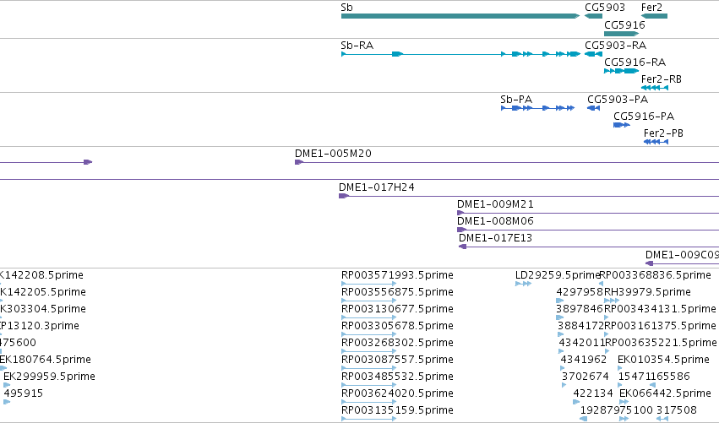Select the Sb-PA protein glyph
Screen dimensions: 719x423
tap(538, 108)
